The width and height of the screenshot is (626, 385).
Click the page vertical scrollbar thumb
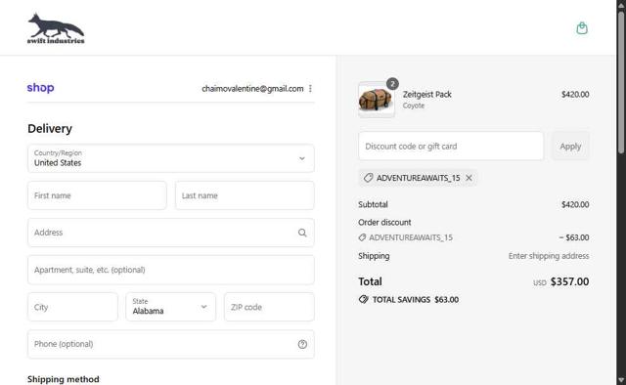(621, 82)
